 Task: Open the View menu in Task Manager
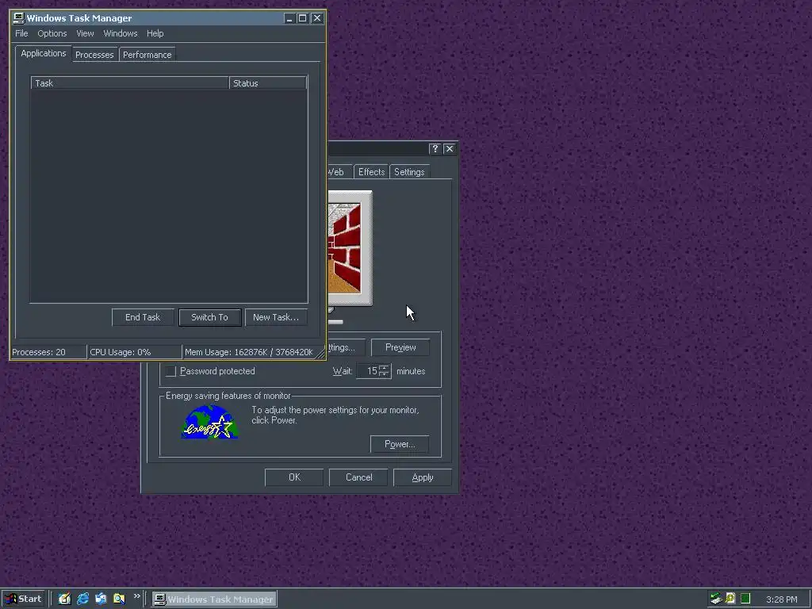pos(85,33)
